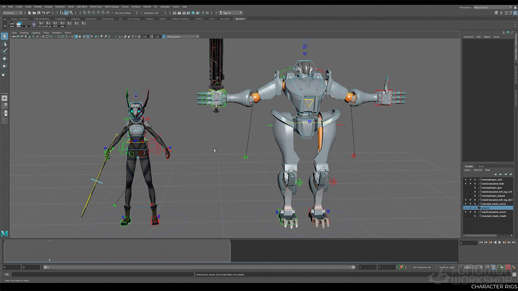
Task: Open the Modeling menu set dropdown
Action: pos(13,13)
